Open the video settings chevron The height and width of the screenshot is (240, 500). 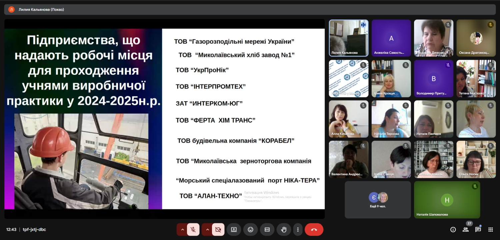tap(207, 230)
